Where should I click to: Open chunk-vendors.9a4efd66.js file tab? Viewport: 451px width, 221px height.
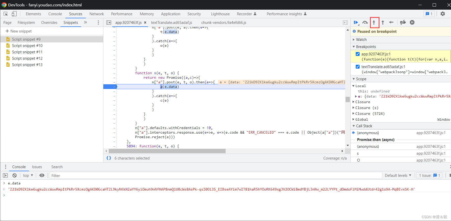click(224, 23)
